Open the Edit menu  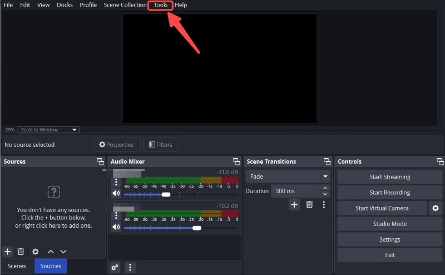click(x=25, y=5)
